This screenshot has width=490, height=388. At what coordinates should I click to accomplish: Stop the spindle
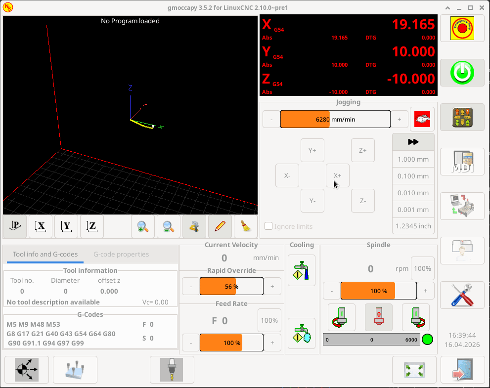378,317
